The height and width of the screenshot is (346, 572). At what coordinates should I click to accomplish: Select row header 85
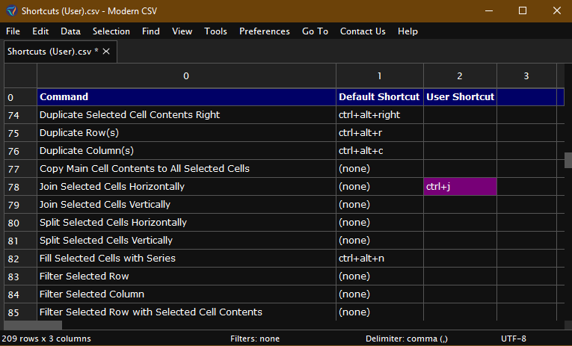tap(20, 312)
